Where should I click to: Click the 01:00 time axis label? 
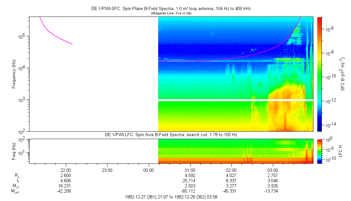click(x=190, y=170)
